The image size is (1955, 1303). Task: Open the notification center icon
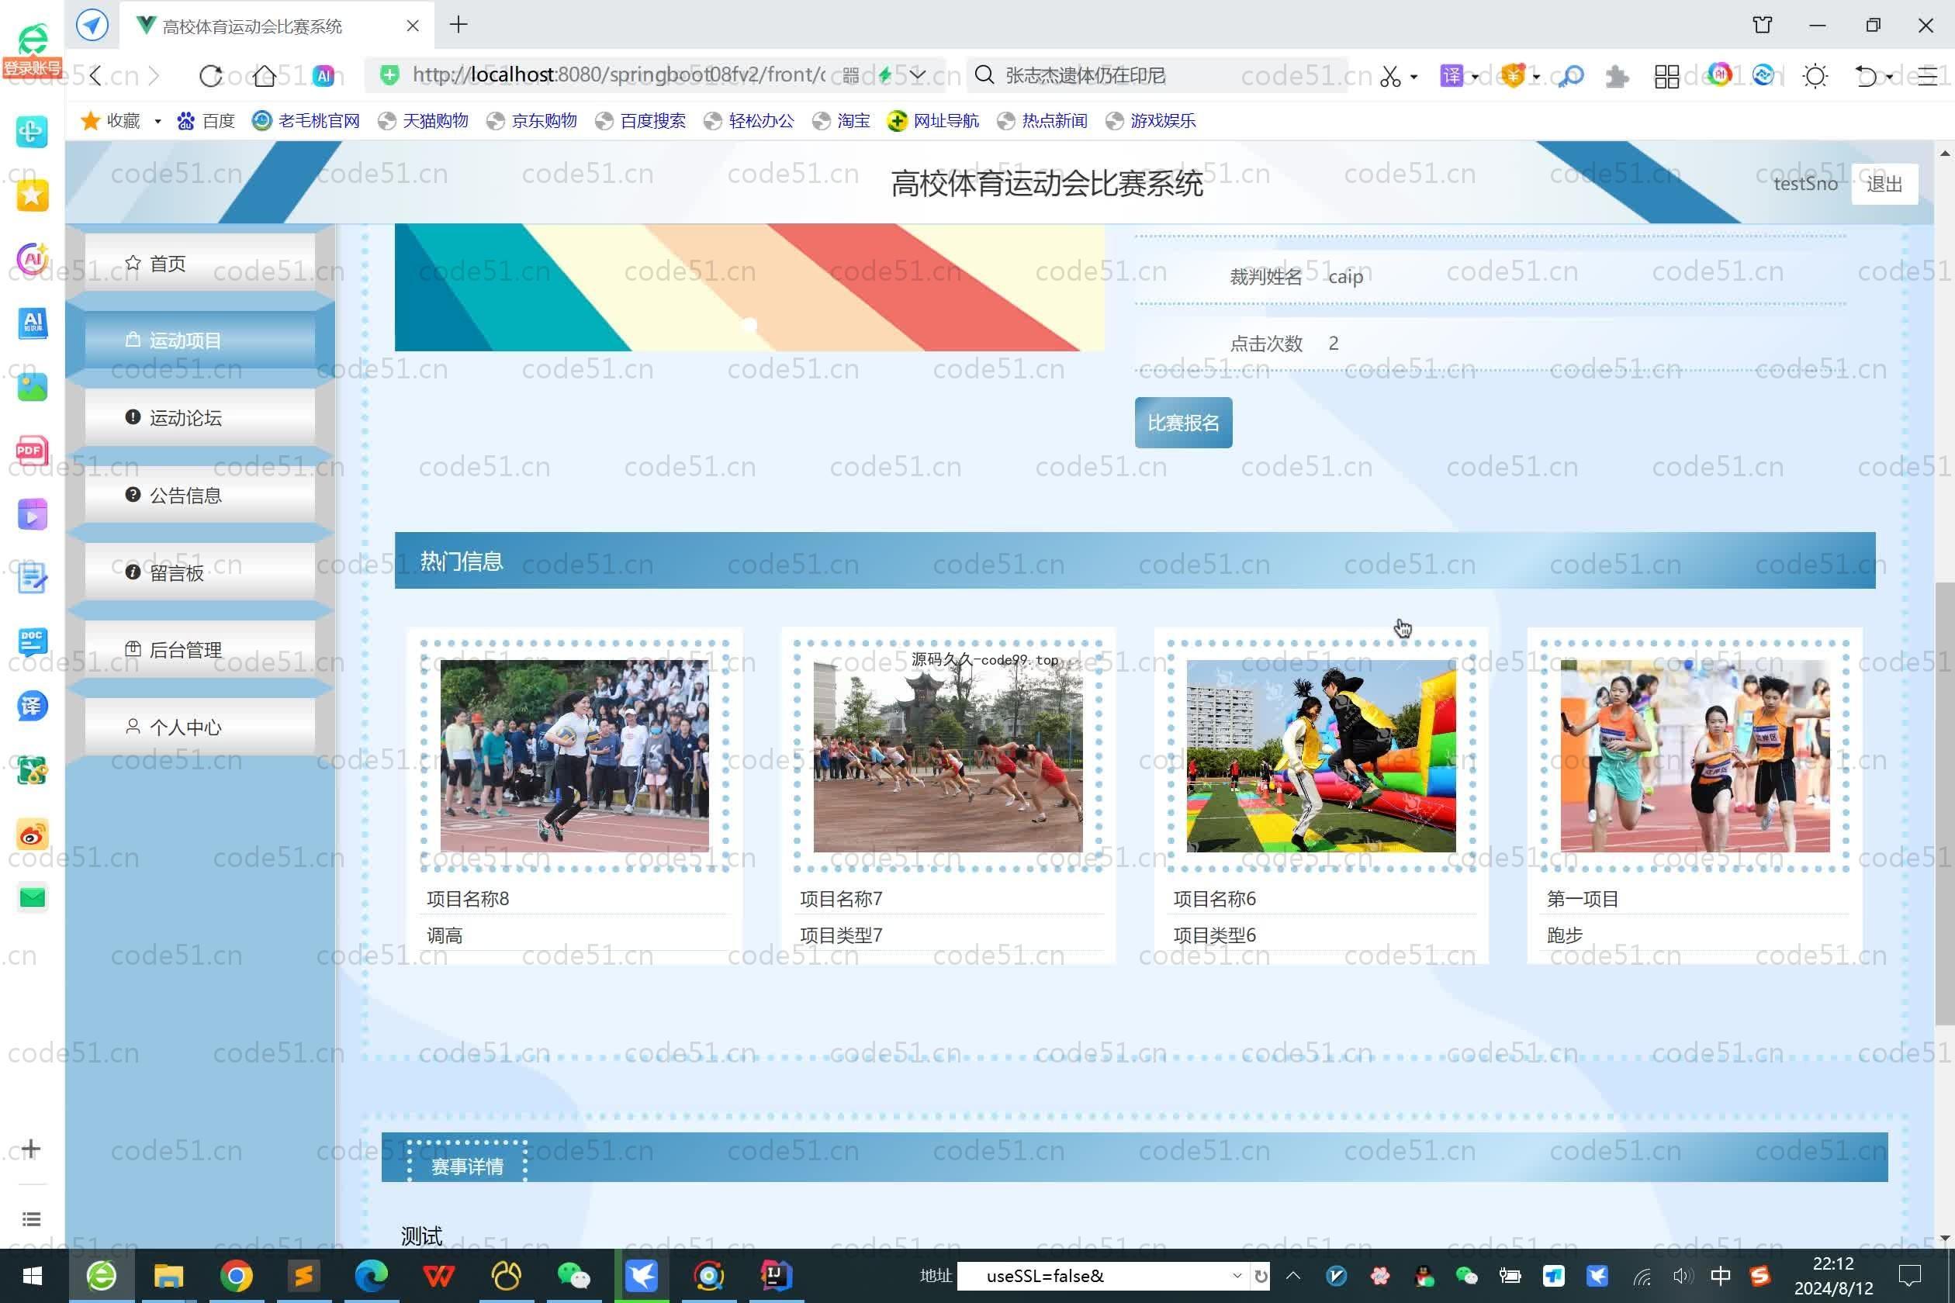click(x=1910, y=1276)
